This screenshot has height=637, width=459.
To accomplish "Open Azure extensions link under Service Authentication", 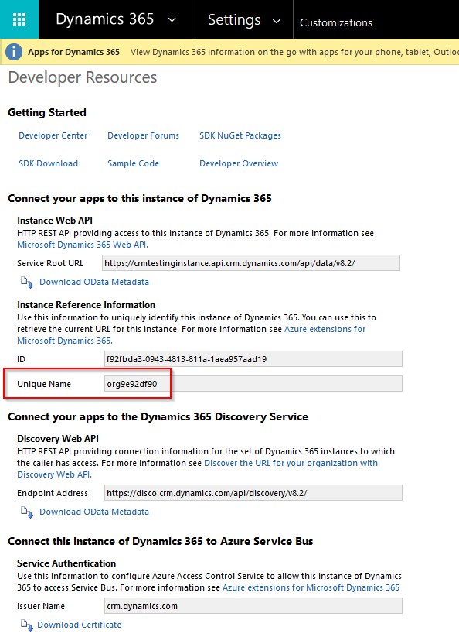I will 311,587.
